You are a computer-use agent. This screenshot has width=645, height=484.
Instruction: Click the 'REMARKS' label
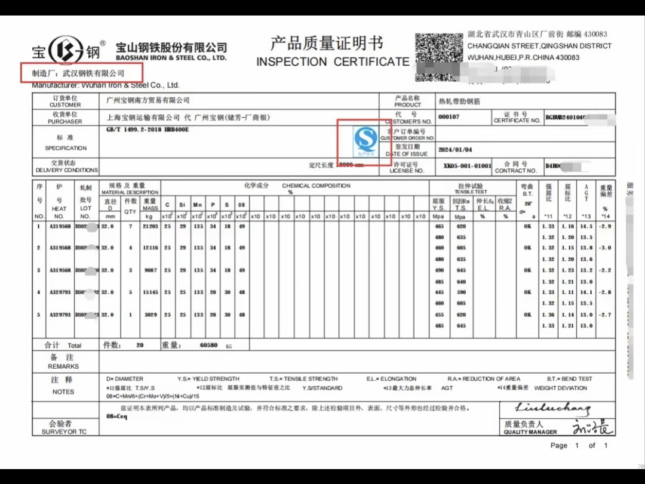click(x=63, y=366)
